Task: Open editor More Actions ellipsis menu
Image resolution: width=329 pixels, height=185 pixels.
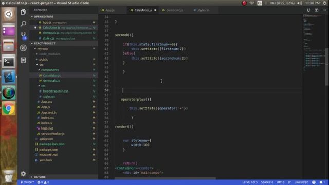Action: click(324, 10)
